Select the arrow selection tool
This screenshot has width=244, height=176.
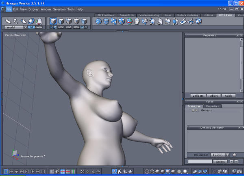coord(8,21)
